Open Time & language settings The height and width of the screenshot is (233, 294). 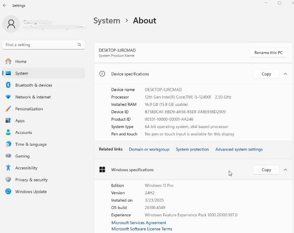44,144
